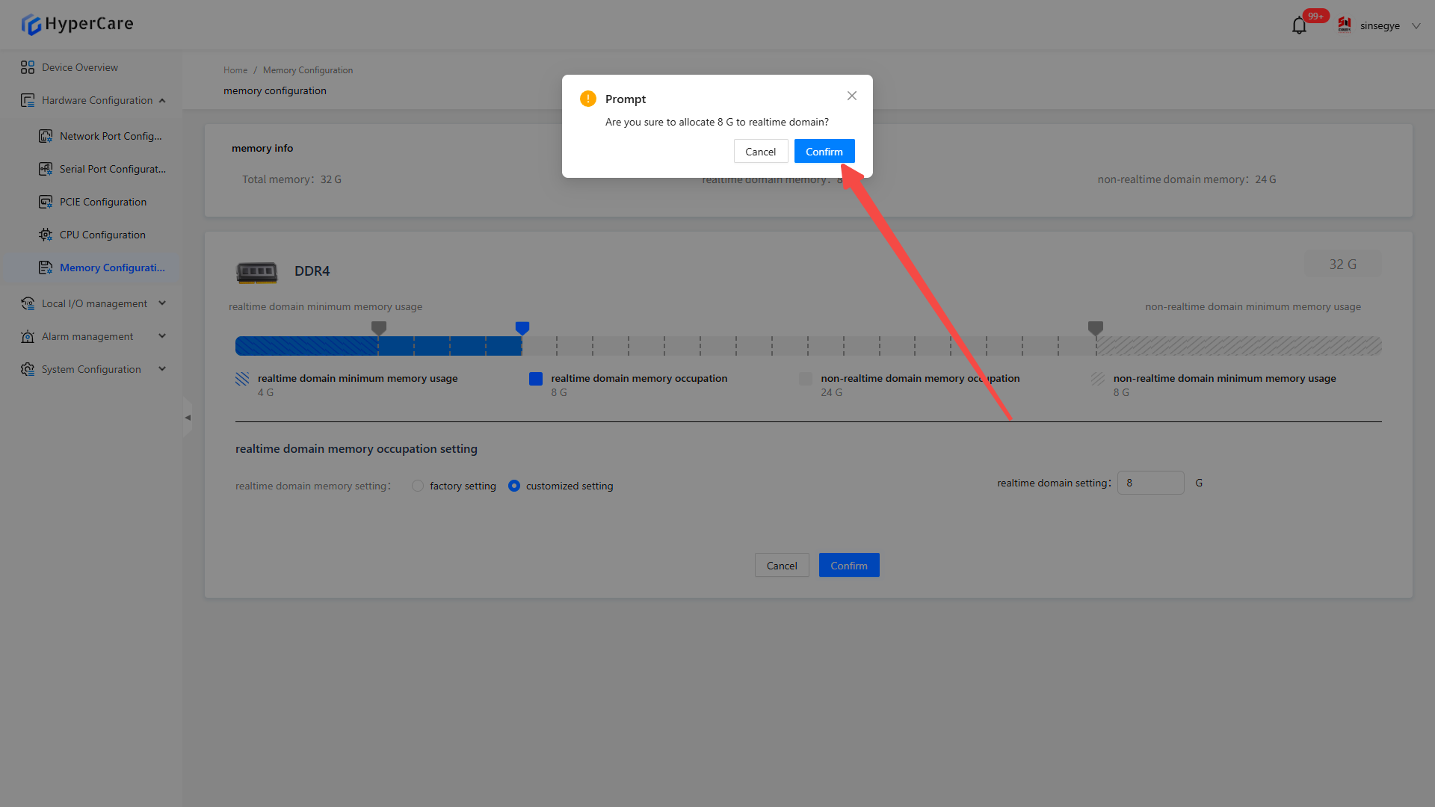Expand the Local I/O management menu
Viewport: 1435px width, 807px height.
(94, 303)
